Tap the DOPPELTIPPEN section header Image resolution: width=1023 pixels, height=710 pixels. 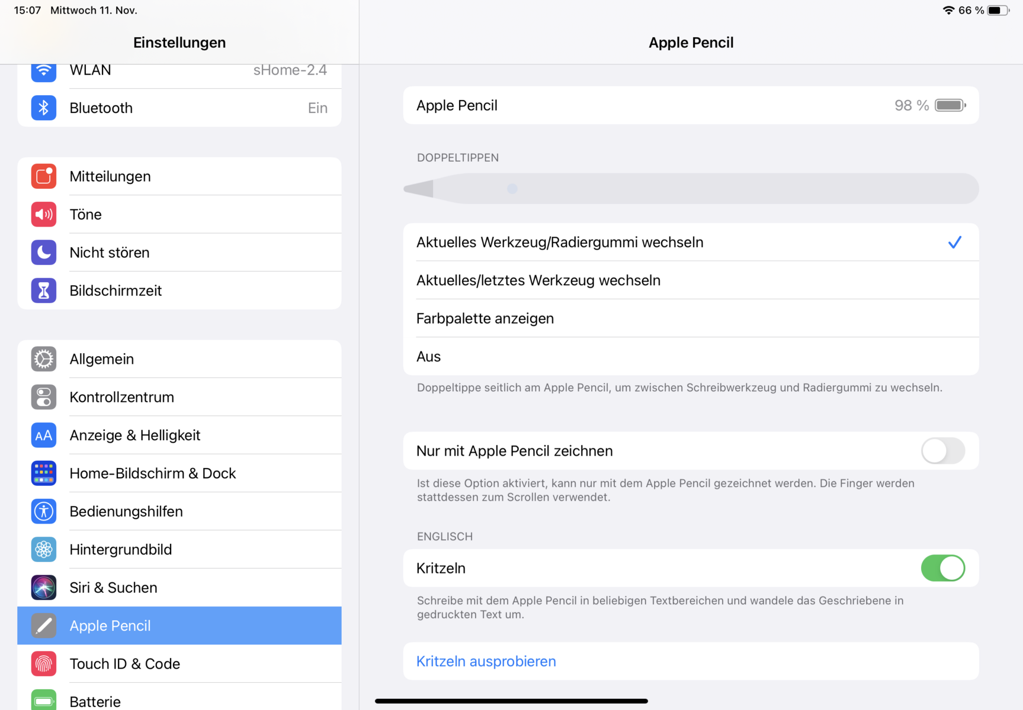click(x=458, y=157)
